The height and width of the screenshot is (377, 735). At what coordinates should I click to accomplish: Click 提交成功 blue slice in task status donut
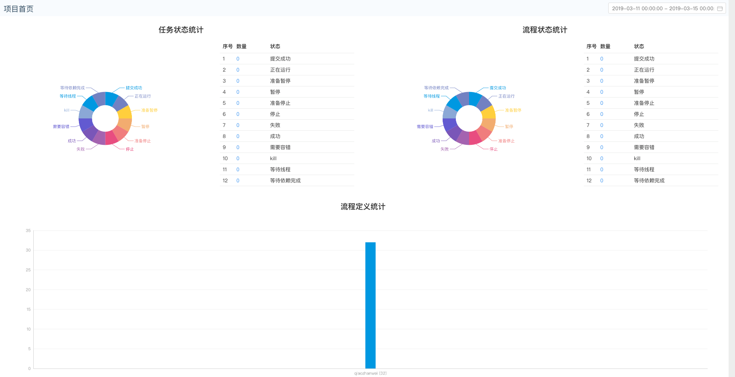(110, 98)
